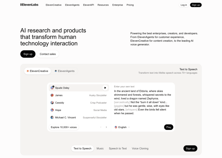Click the Text to Speech heading text
This screenshot has height=158, width=222.
(188, 69)
